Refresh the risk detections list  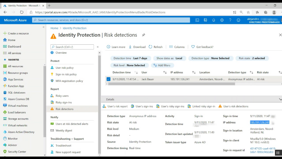tap(156, 47)
